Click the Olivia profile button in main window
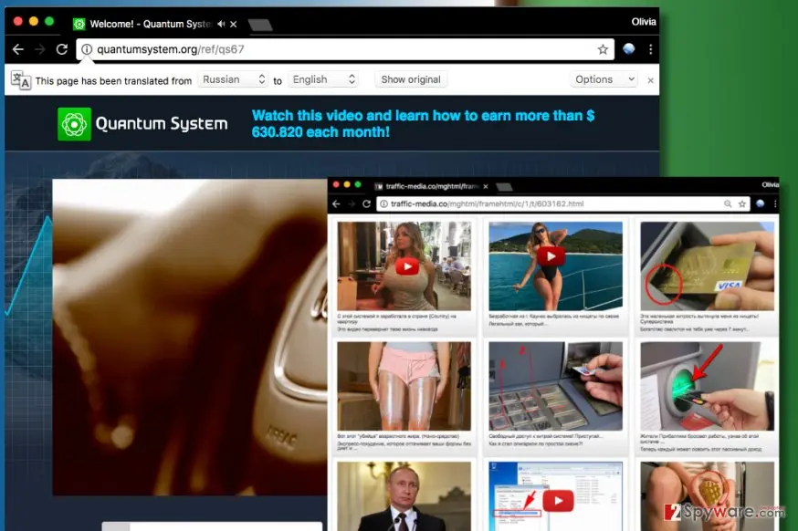The height and width of the screenshot is (531, 798). [644, 21]
